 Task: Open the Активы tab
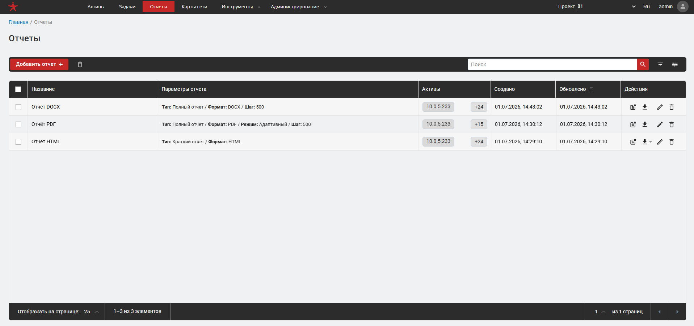click(x=96, y=7)
